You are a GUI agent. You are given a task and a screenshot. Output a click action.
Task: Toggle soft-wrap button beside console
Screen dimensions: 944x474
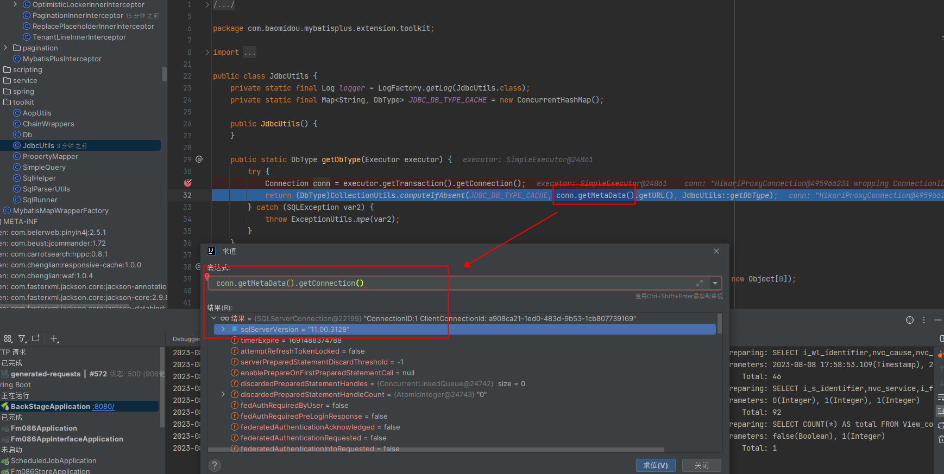pos(941,397)
